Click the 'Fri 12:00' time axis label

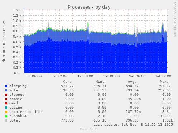pyautogui.click(x=60, y=76)
